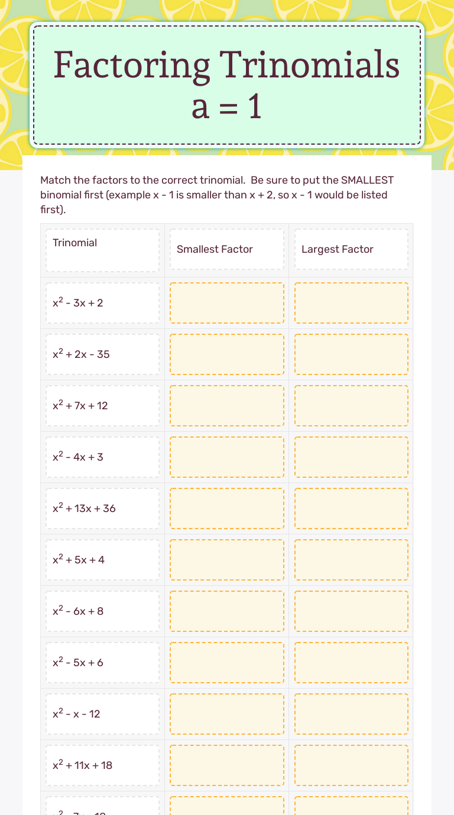454x815 pixels.
Task: Click the x² - x - 12 trinomial cell
Action: pyautogui.click(x=103, y=714)
